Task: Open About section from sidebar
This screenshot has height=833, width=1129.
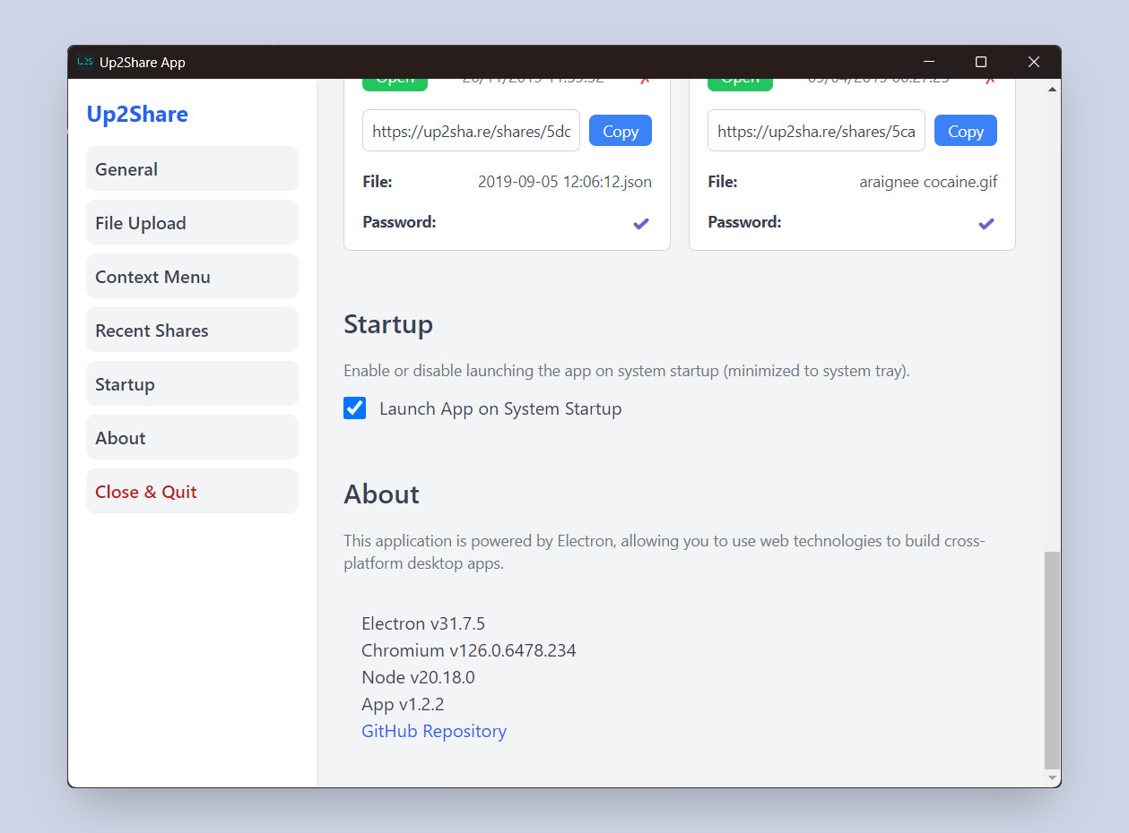Action: pyautogui.click(x=192, y=437)
